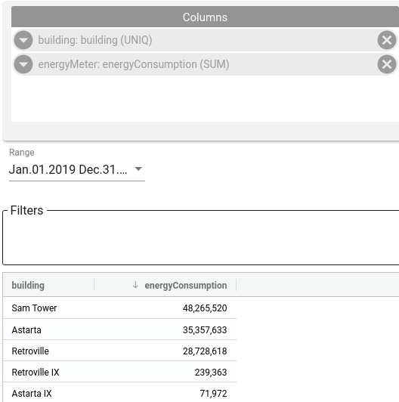Click the sort arrow on energyConsumption header
The image size is (399, 402).
click(135, 285)
